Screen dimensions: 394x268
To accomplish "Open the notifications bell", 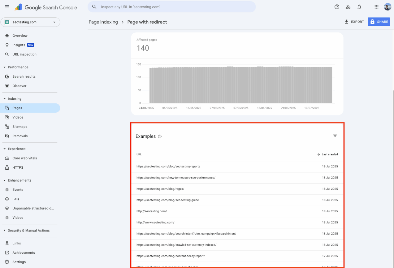I will click(359, 7).
